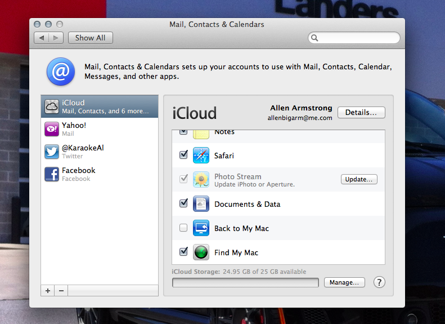Enable Back to My Mac checkbox

click(x=183, y=228)
